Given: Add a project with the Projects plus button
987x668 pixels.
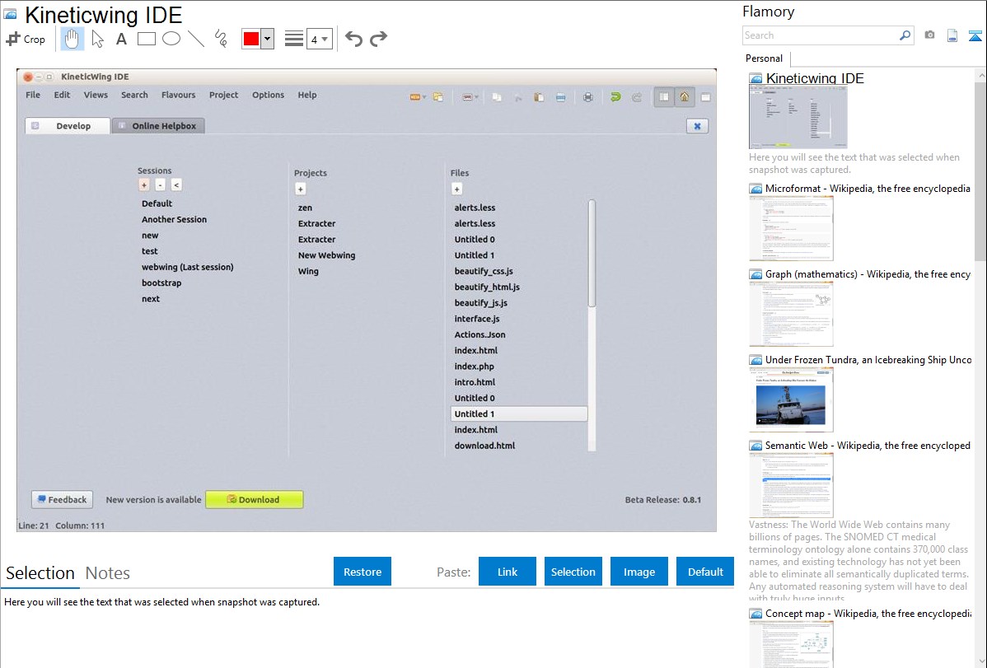Looking at the screenshot, I should coord(300,189).
